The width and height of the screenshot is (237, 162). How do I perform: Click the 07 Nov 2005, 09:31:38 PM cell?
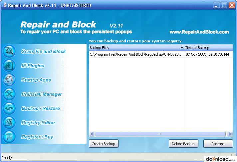click(207, 54)
